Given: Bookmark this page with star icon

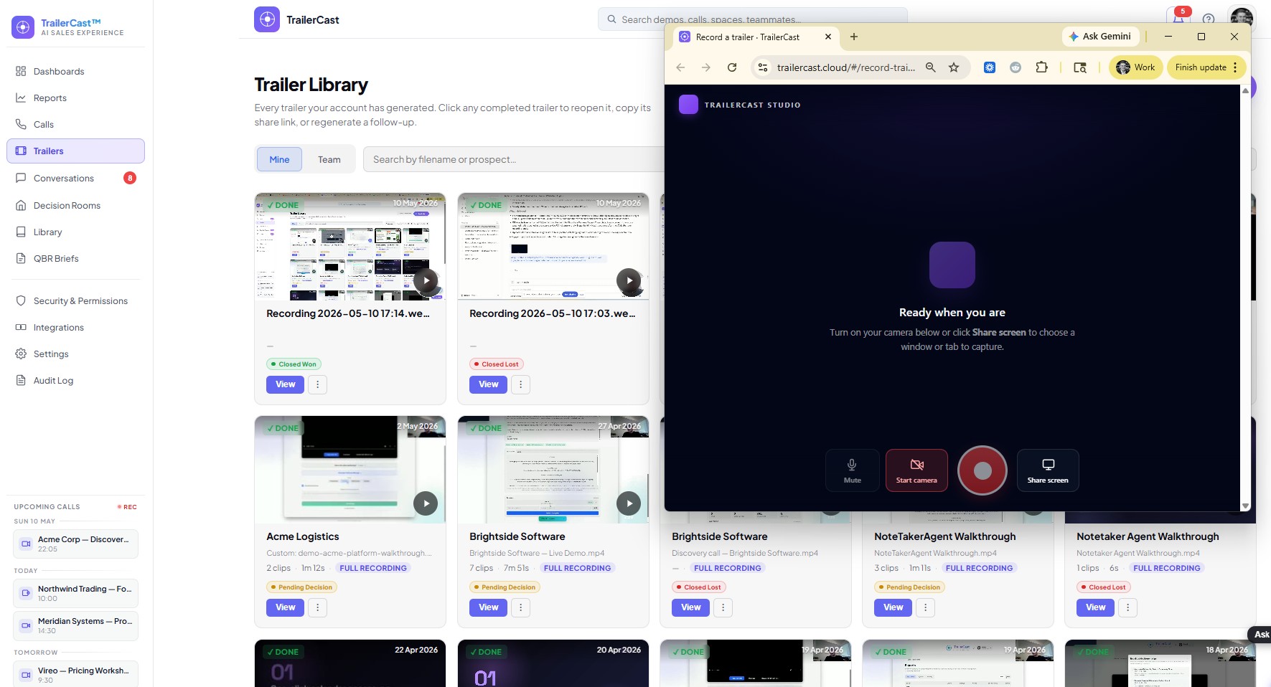Looking at the screenshot, I should (954, 67).
